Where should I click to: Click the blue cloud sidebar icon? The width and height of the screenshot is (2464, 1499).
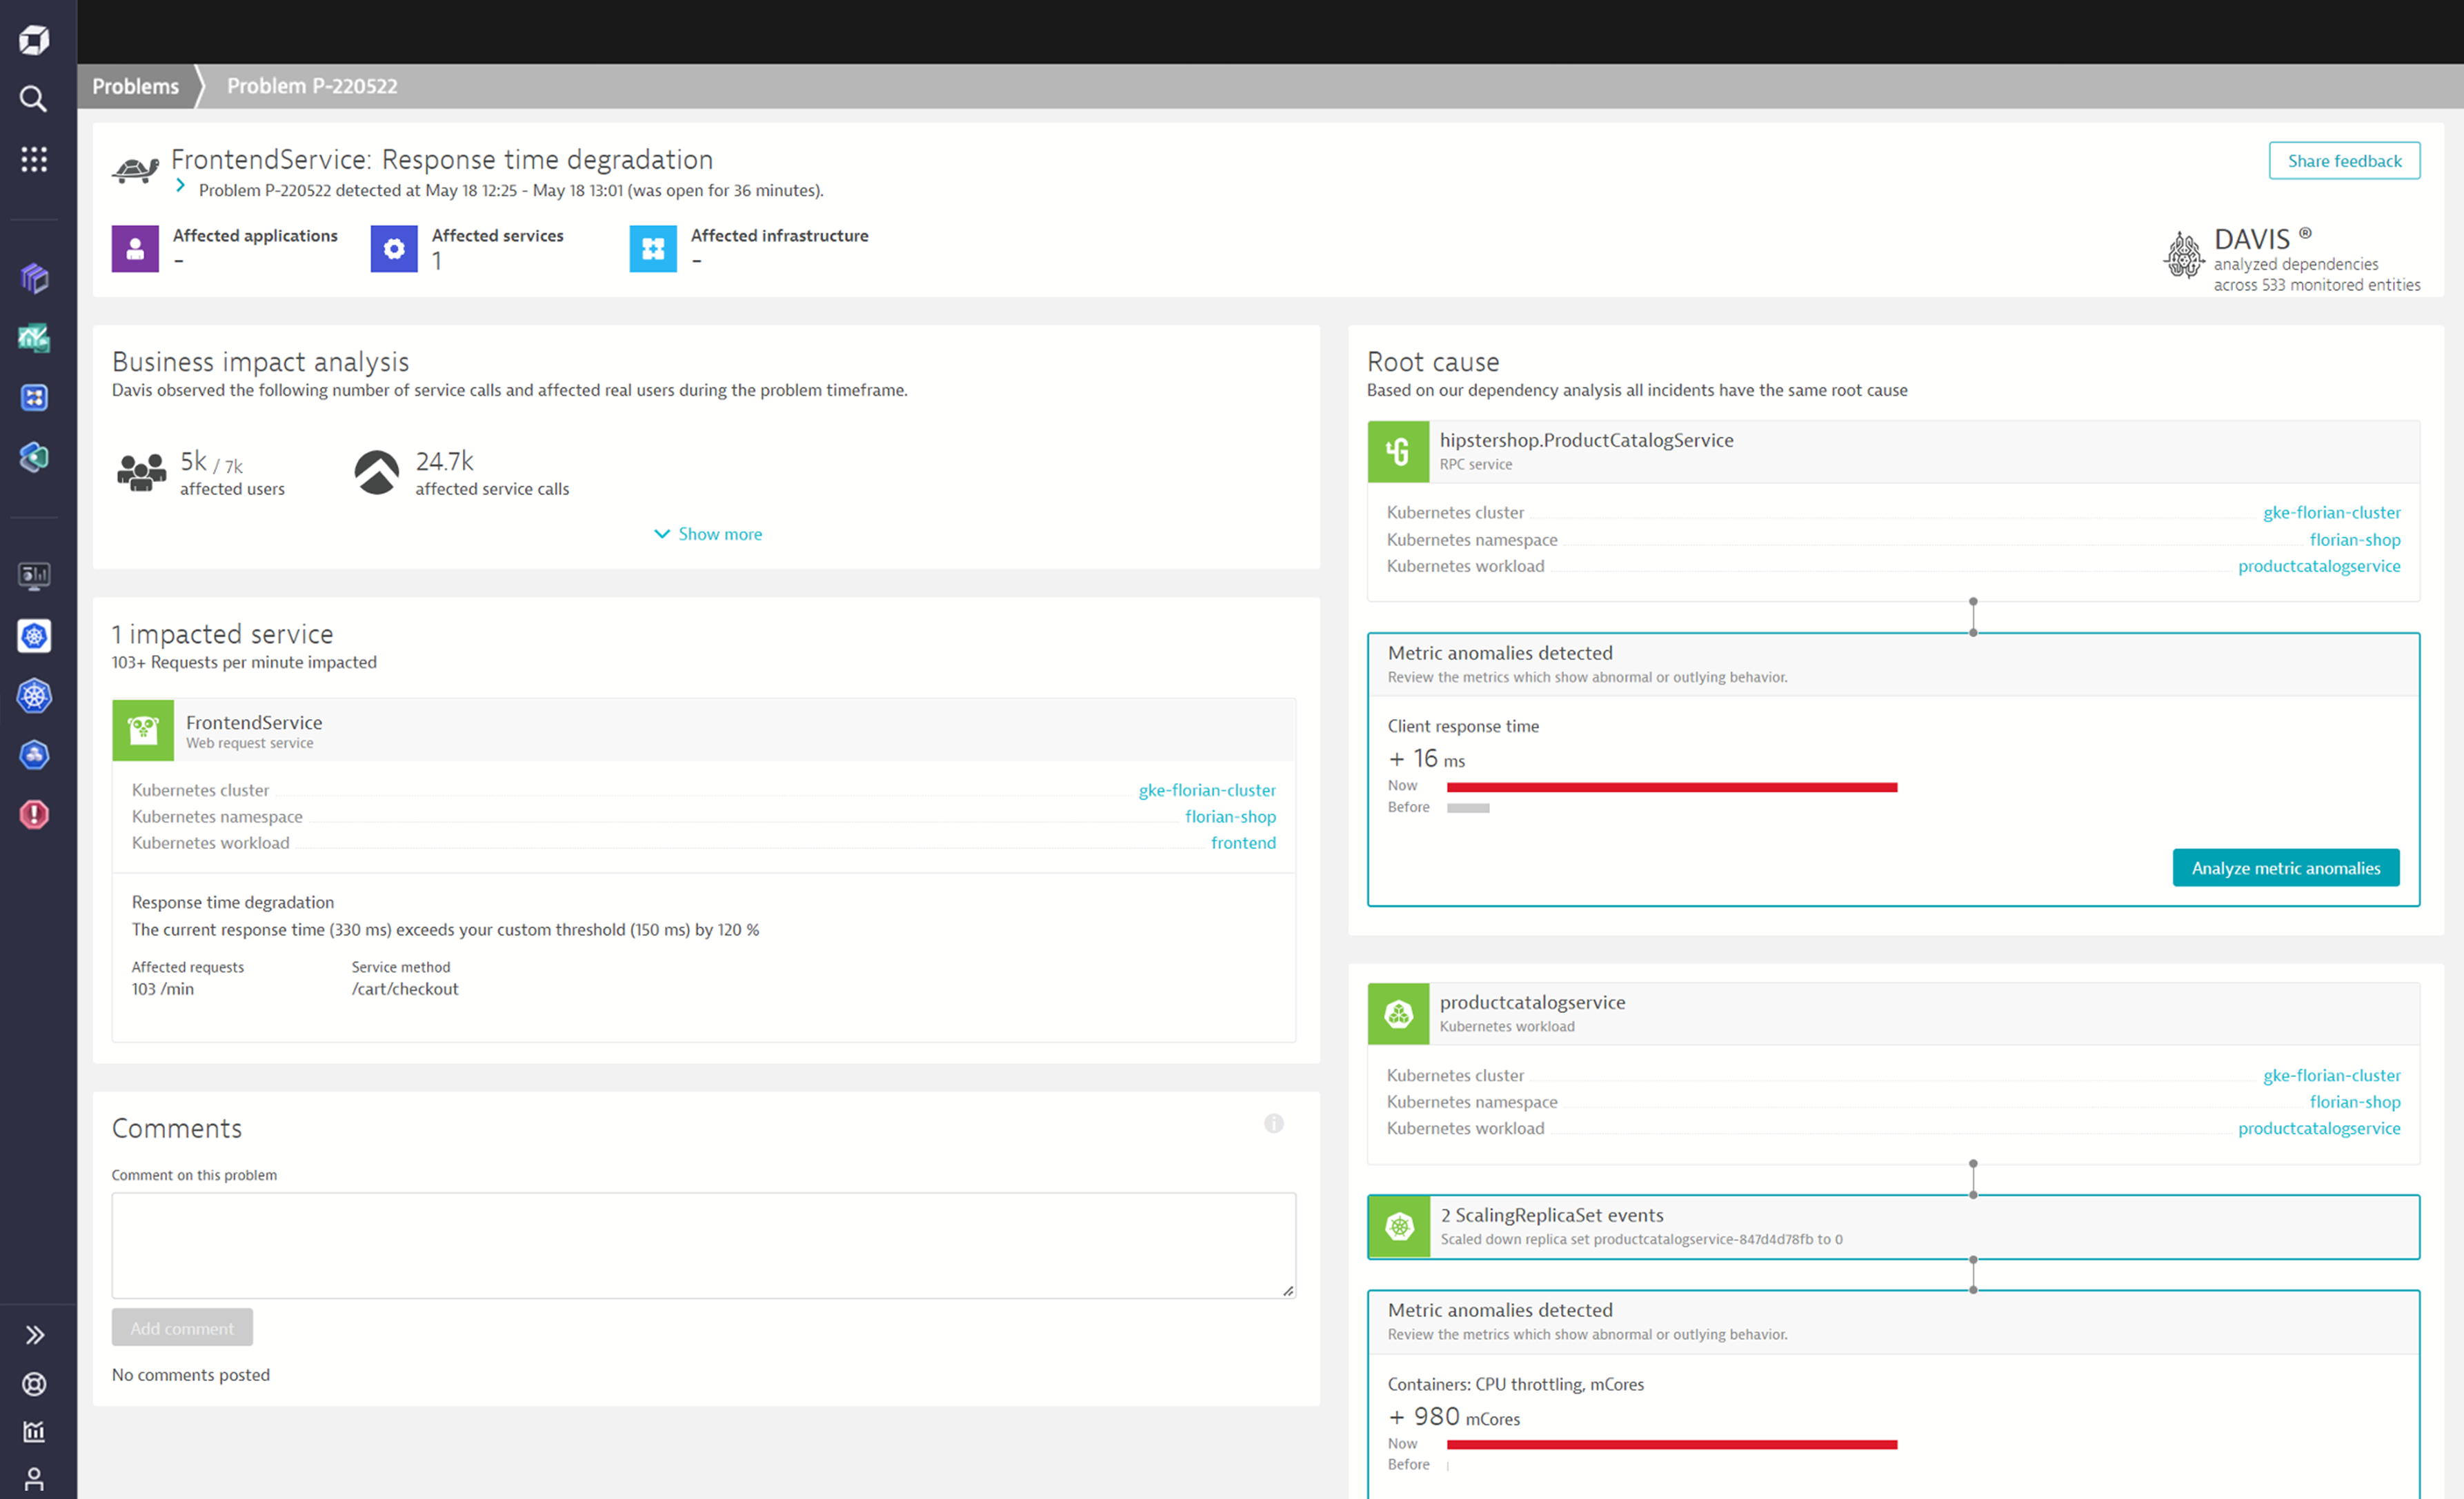34,754
